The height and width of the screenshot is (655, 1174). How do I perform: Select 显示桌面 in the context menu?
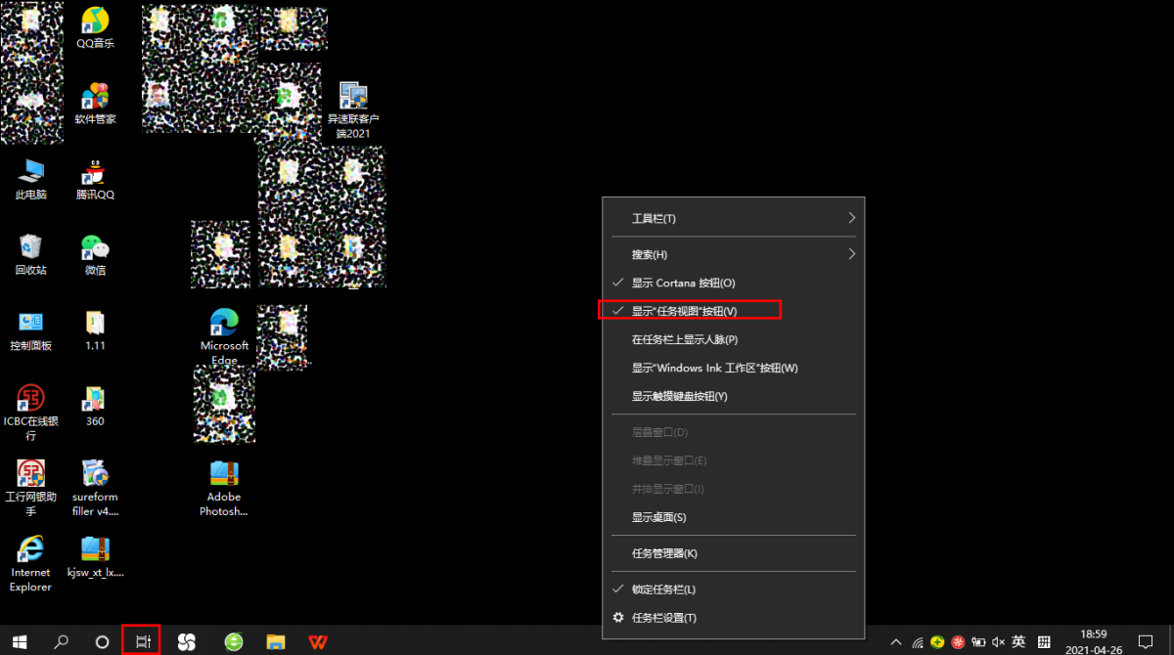658,517
